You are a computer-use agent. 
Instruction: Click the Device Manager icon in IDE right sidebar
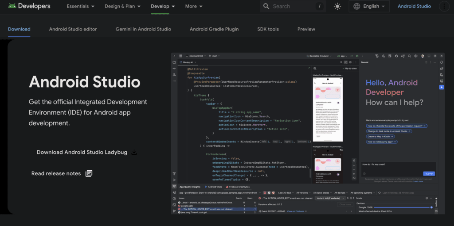[x=442, y=75]
